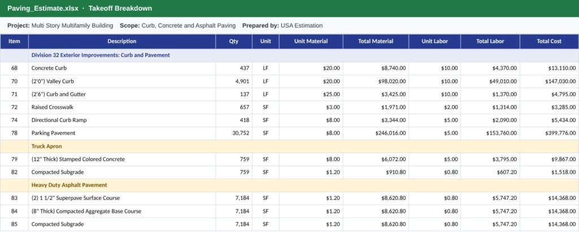
Task: Click the quantity 30,752 cell
Action: pyautogui.click(x=234, y=133)
